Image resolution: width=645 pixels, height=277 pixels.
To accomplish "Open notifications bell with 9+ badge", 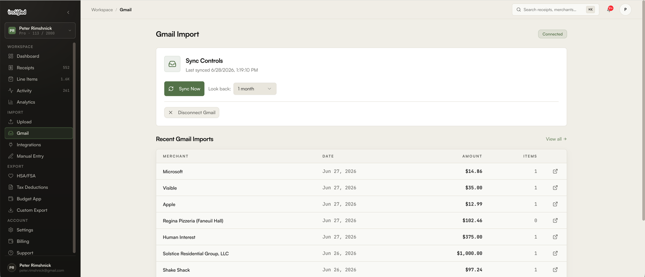I will (x=609, y=9).
